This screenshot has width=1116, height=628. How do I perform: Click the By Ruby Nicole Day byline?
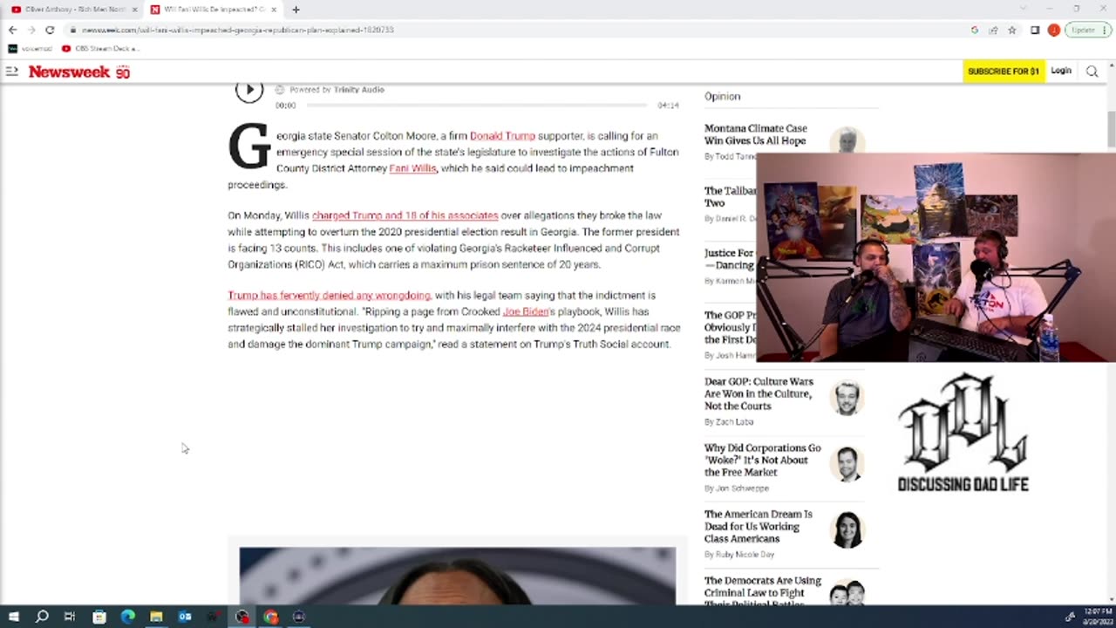click(739, 555)
